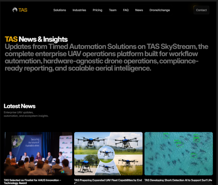Click the 'Updates from Timed Automation Solutions' paragraph

pos(106,57)
